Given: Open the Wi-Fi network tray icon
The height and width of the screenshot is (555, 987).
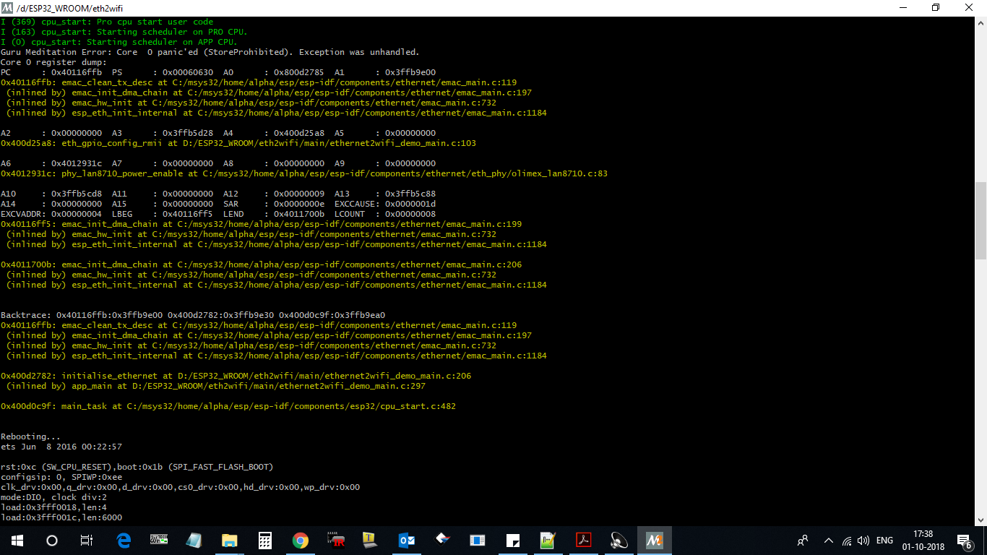Looking at the screenshot, I should (x=845, y=541).
